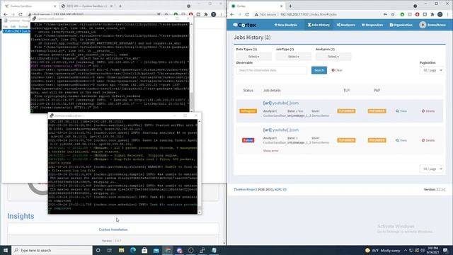
Task: Open Cortana from the taskbar
Action: coord(98,250)
